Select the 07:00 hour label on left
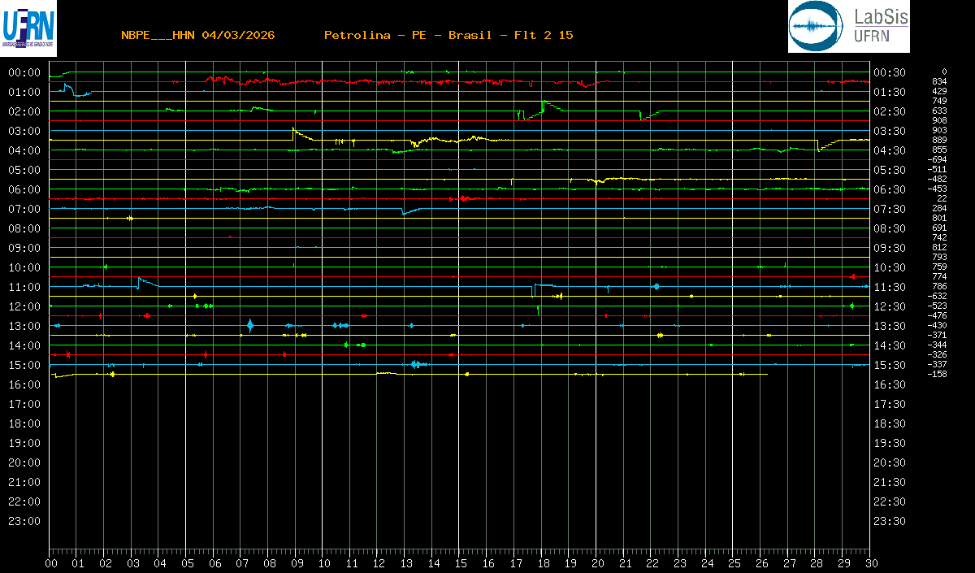This screenshot has height=573, width=975. [24, 209]
